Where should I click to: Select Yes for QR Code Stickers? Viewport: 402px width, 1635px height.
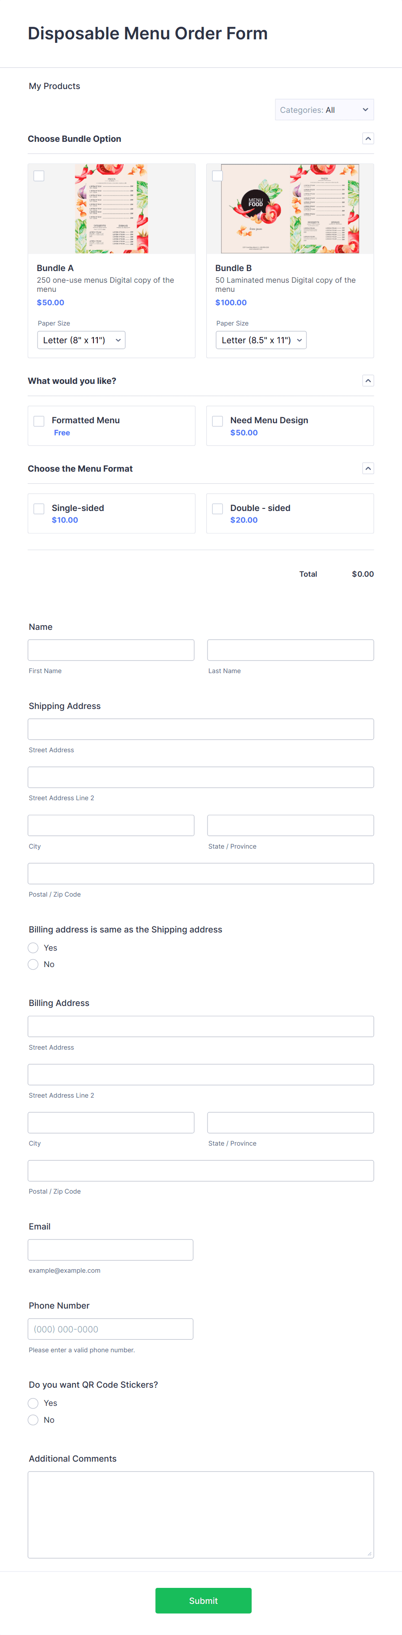[x=33, y=1403]
